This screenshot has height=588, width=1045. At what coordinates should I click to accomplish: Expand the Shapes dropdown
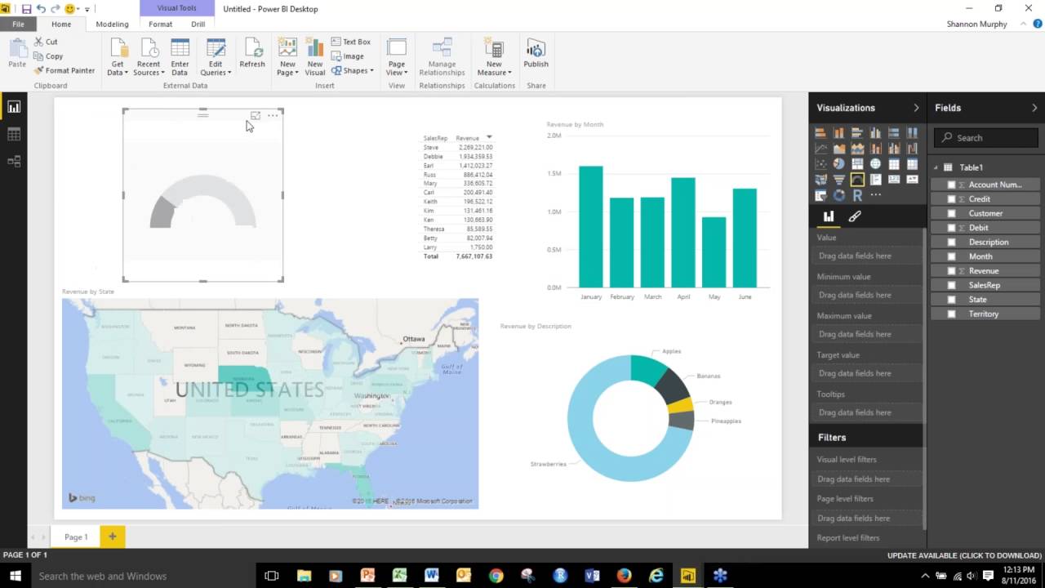353,71
